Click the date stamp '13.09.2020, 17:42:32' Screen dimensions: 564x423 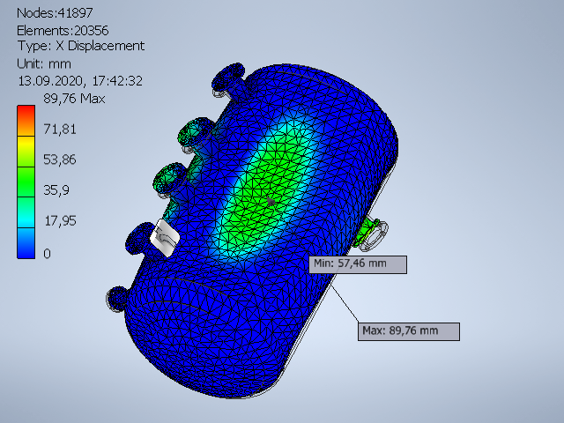(80, 81)
